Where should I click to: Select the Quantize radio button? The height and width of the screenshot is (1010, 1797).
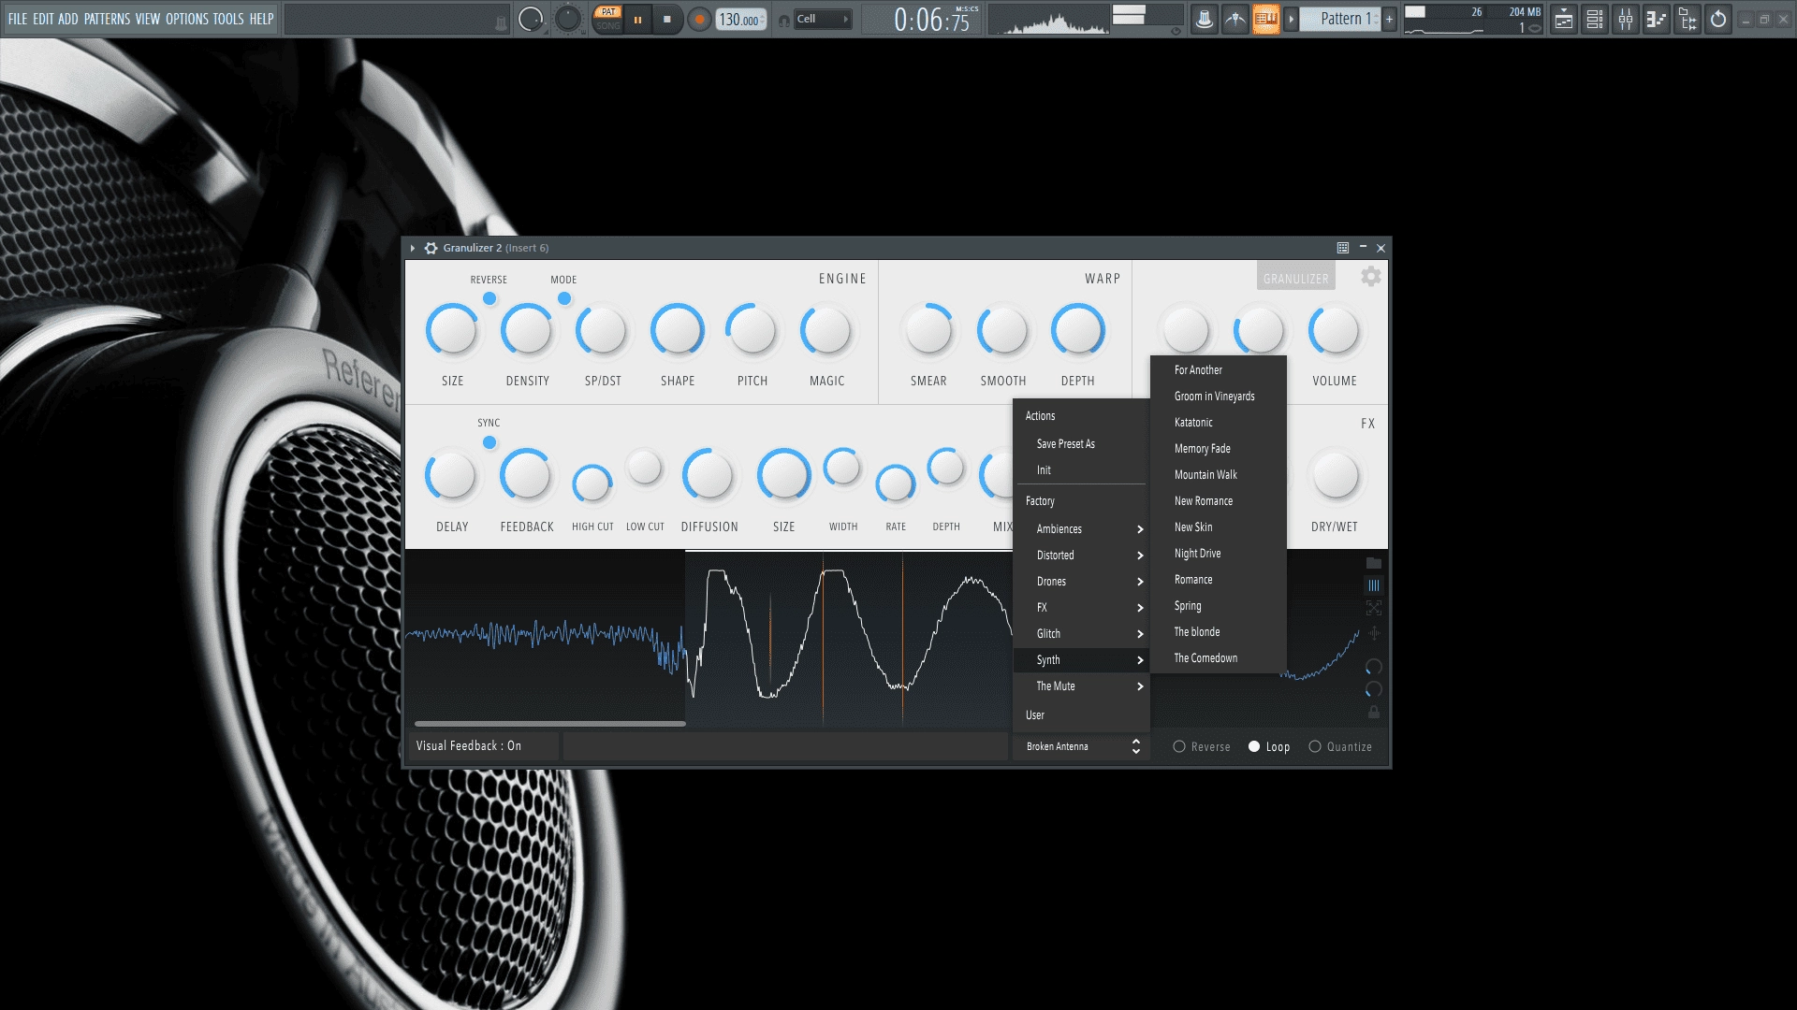point(1315,746)
